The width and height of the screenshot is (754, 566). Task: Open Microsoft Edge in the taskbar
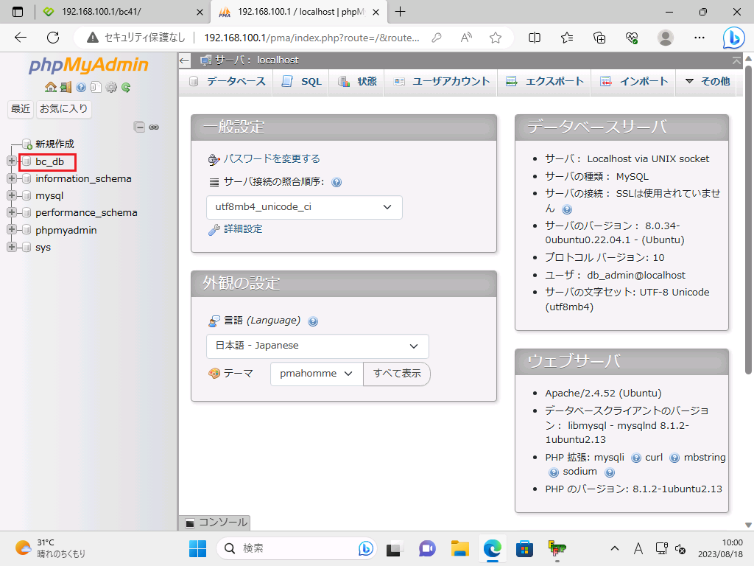tap(491, 548)
